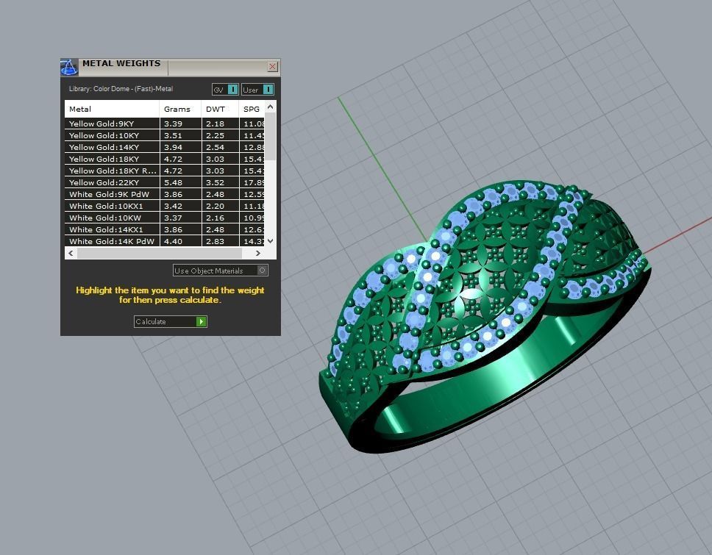Click the vertical scrollbar thumb in the metal list

(270, 136)
